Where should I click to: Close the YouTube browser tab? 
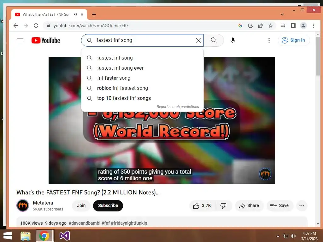coord(82,14)
